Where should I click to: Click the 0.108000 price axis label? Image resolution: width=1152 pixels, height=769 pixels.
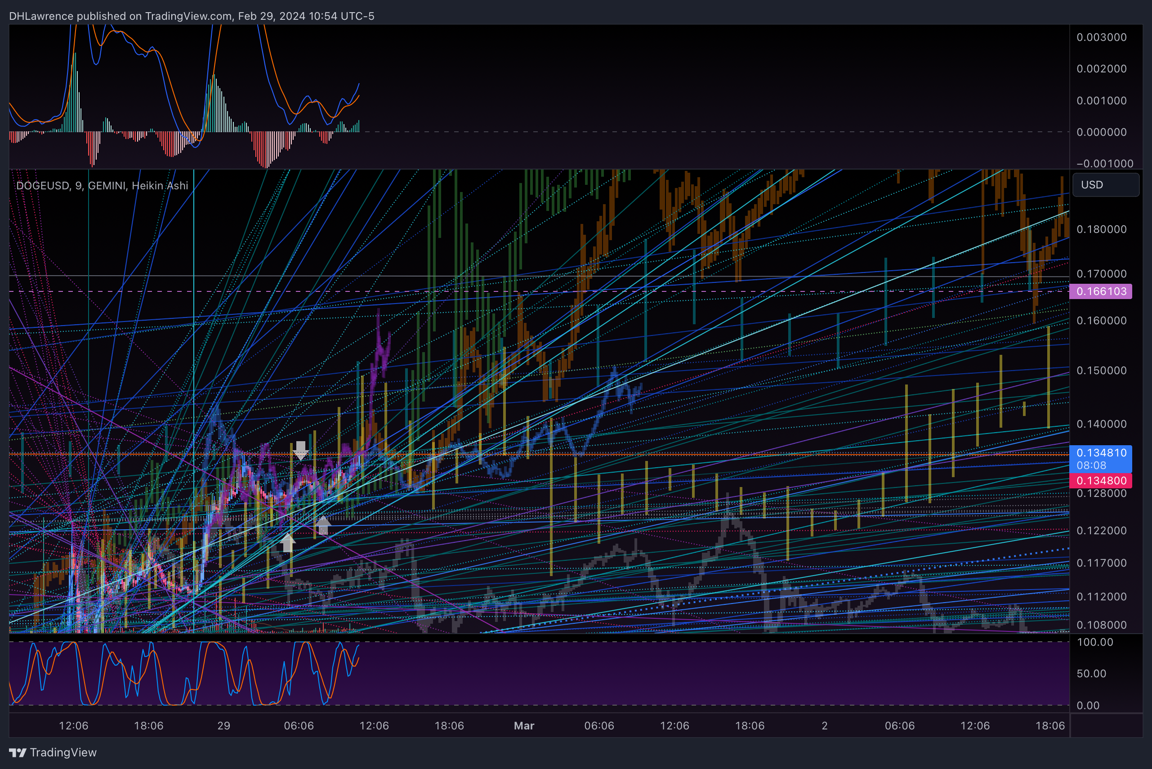point(1102,625)
